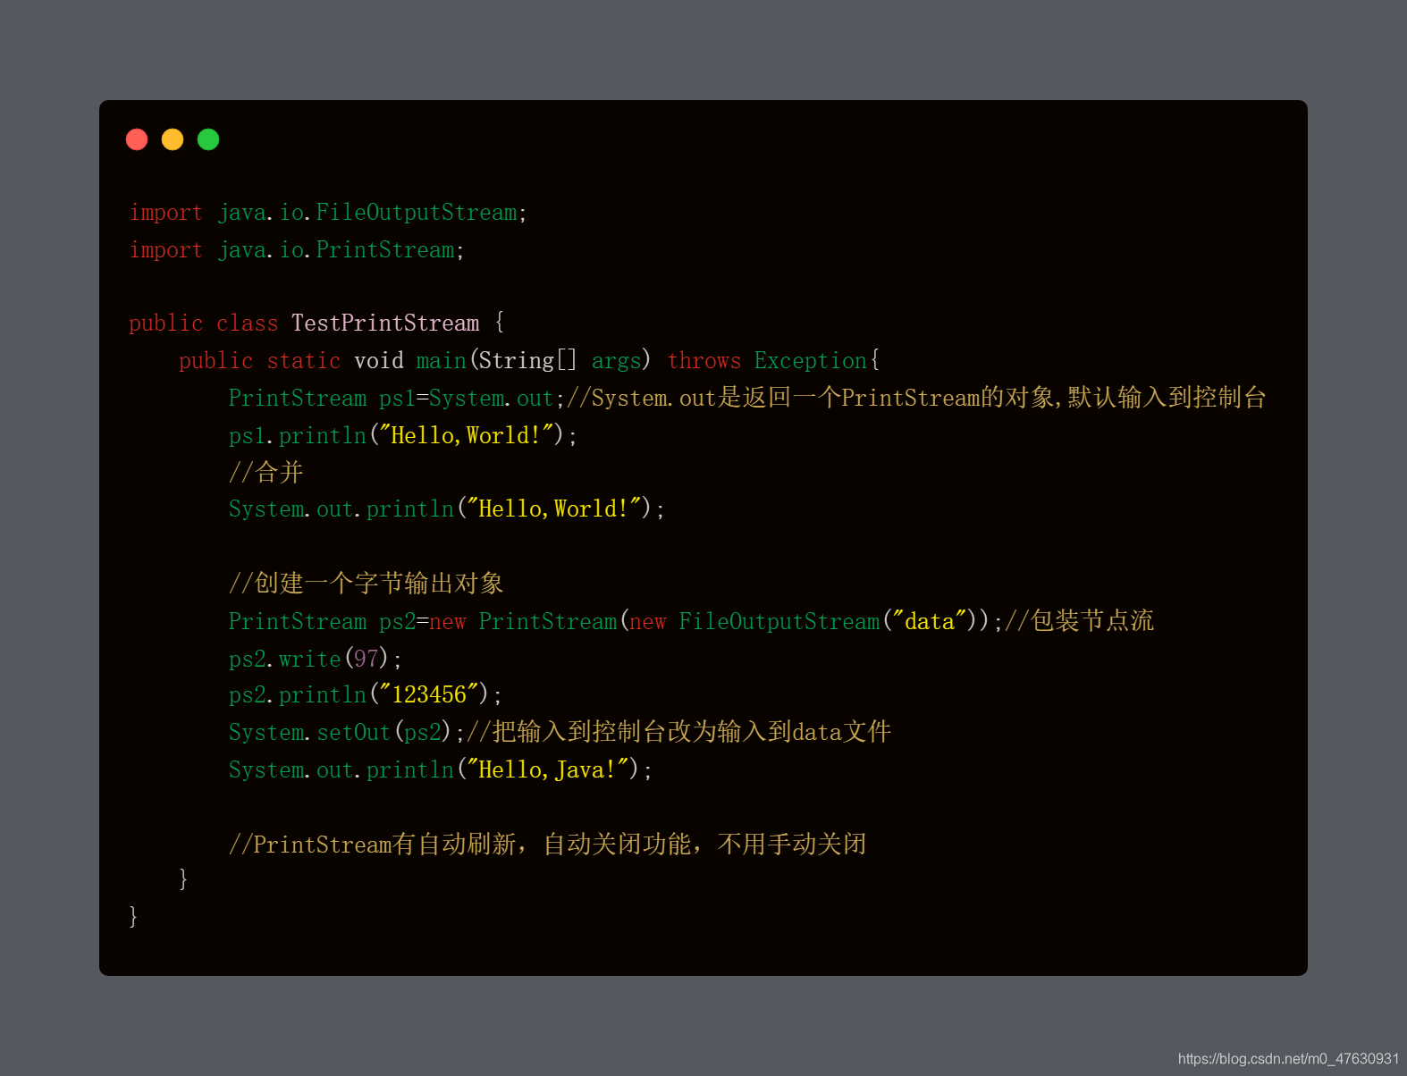The image size is (1407, 1076).
Task: Click the comment '//合并'
Action: tap(266, 472)
